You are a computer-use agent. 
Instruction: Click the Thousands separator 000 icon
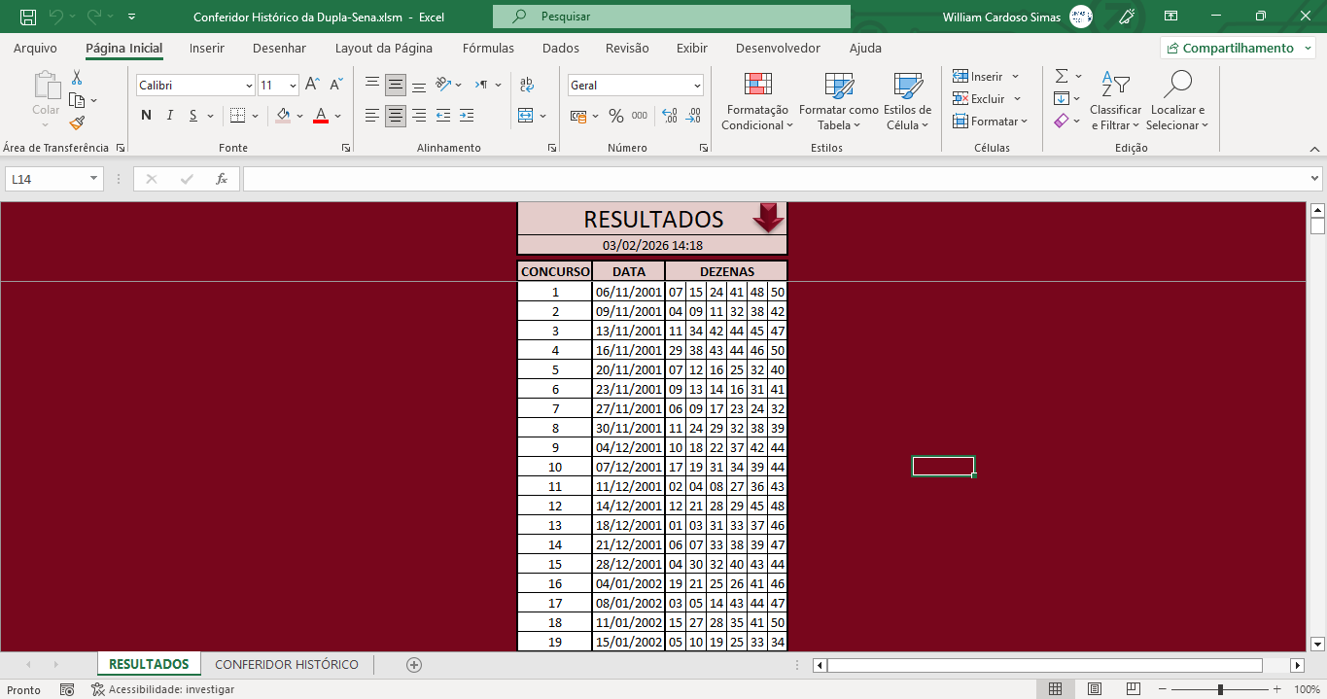tap(639, 116)
